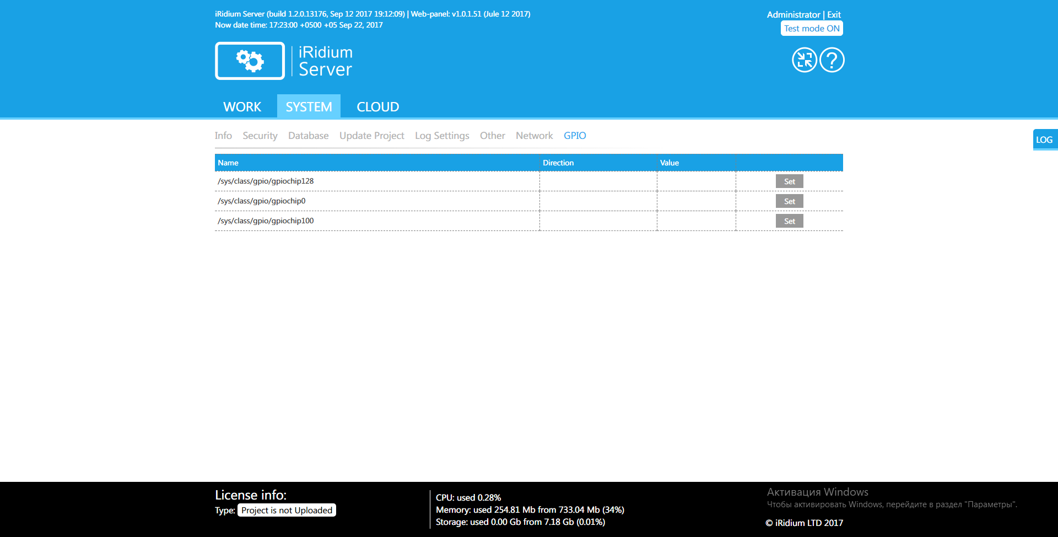This screenshot has width=1058, height=537.
Task: Click the iRidium Server gears logo
Action: [250, 61]
